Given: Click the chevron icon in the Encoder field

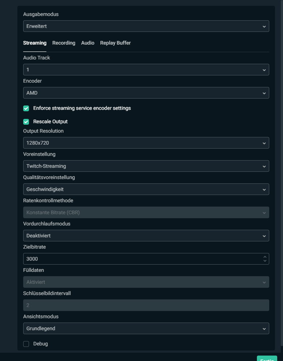Looking at the screenshot, I should [x=264, y=93].
